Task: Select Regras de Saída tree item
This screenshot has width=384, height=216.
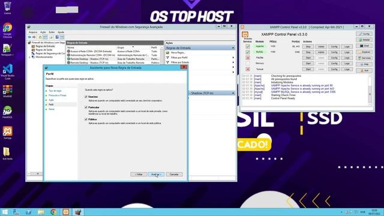Action: click(x=44, y=50)
